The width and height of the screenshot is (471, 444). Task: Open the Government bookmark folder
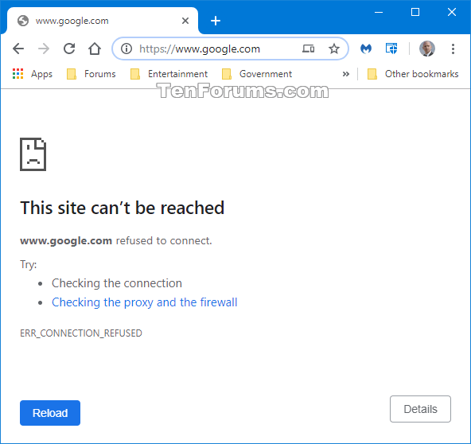pos(257,74)
